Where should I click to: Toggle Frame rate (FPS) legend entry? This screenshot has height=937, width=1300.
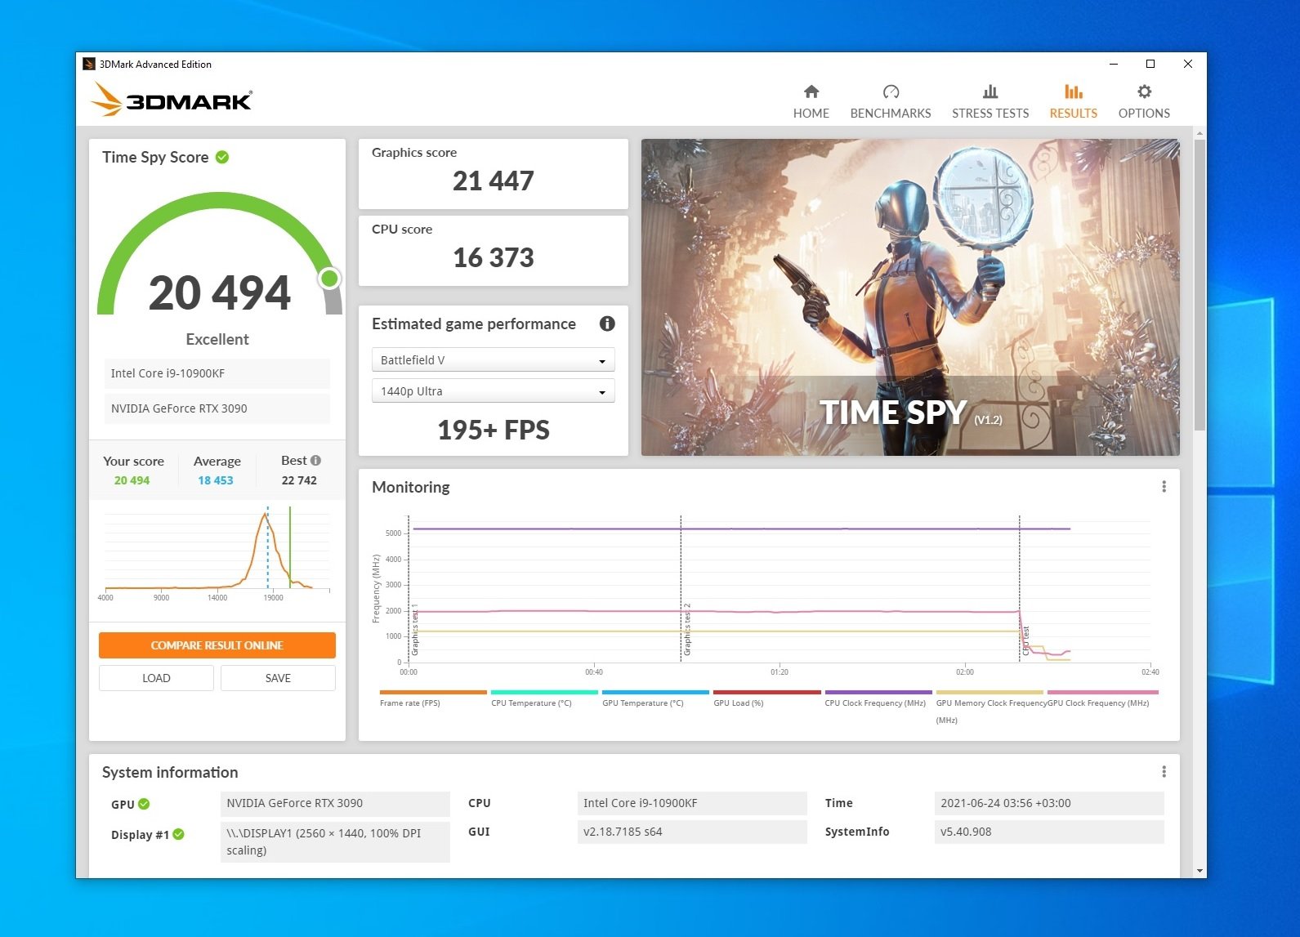pyautogui.click(x=433, y=698)
